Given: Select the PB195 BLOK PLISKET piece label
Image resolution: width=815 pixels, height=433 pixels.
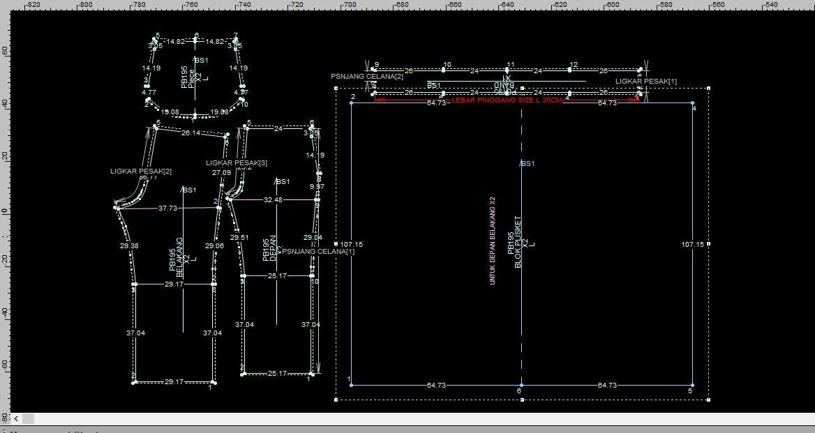Looking at the screenshot, I should tap(517, 242).
